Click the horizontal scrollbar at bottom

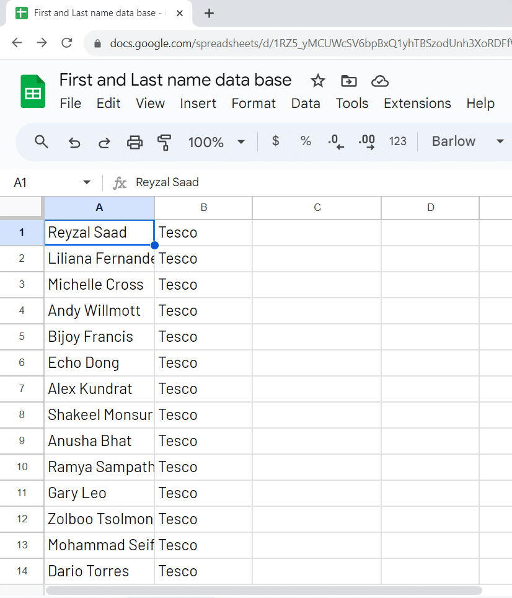(263, 591)
